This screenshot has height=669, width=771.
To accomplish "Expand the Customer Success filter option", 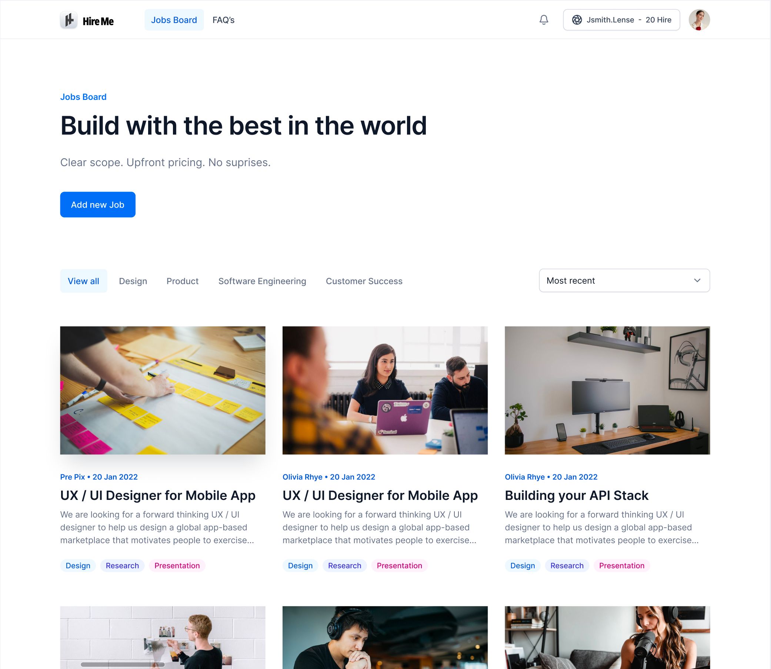I will 364,281.
